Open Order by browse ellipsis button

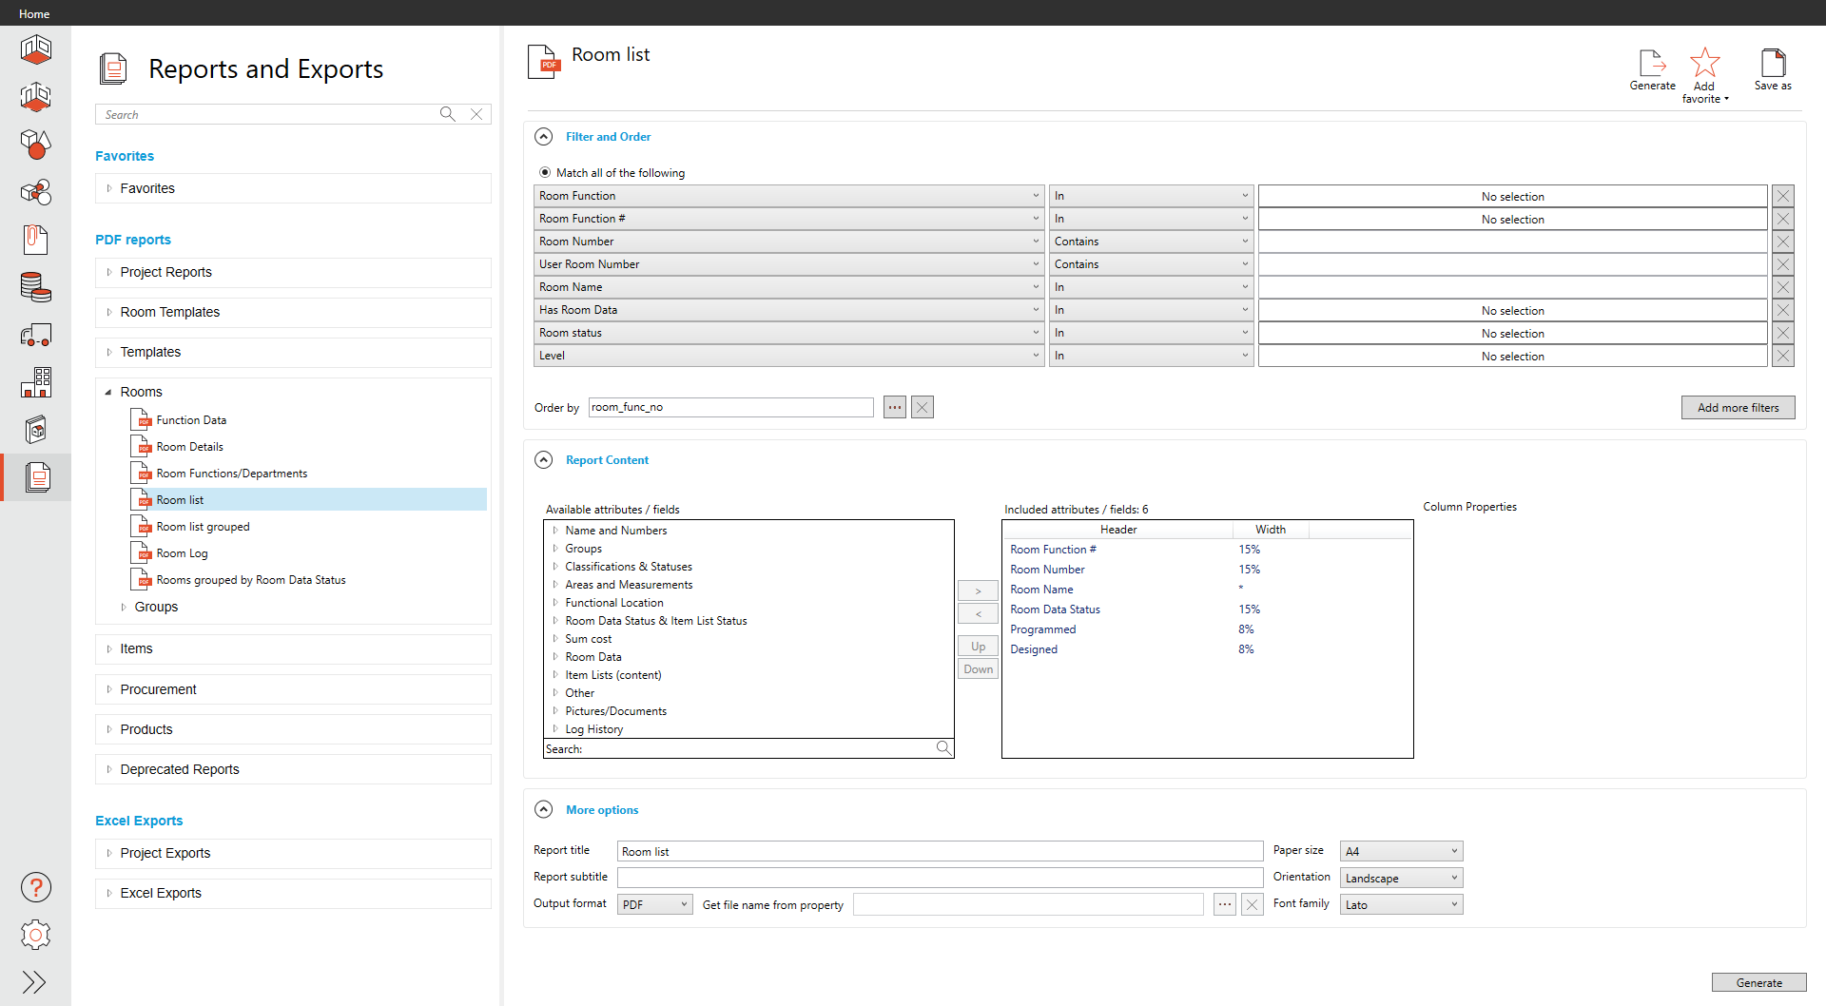895,407
